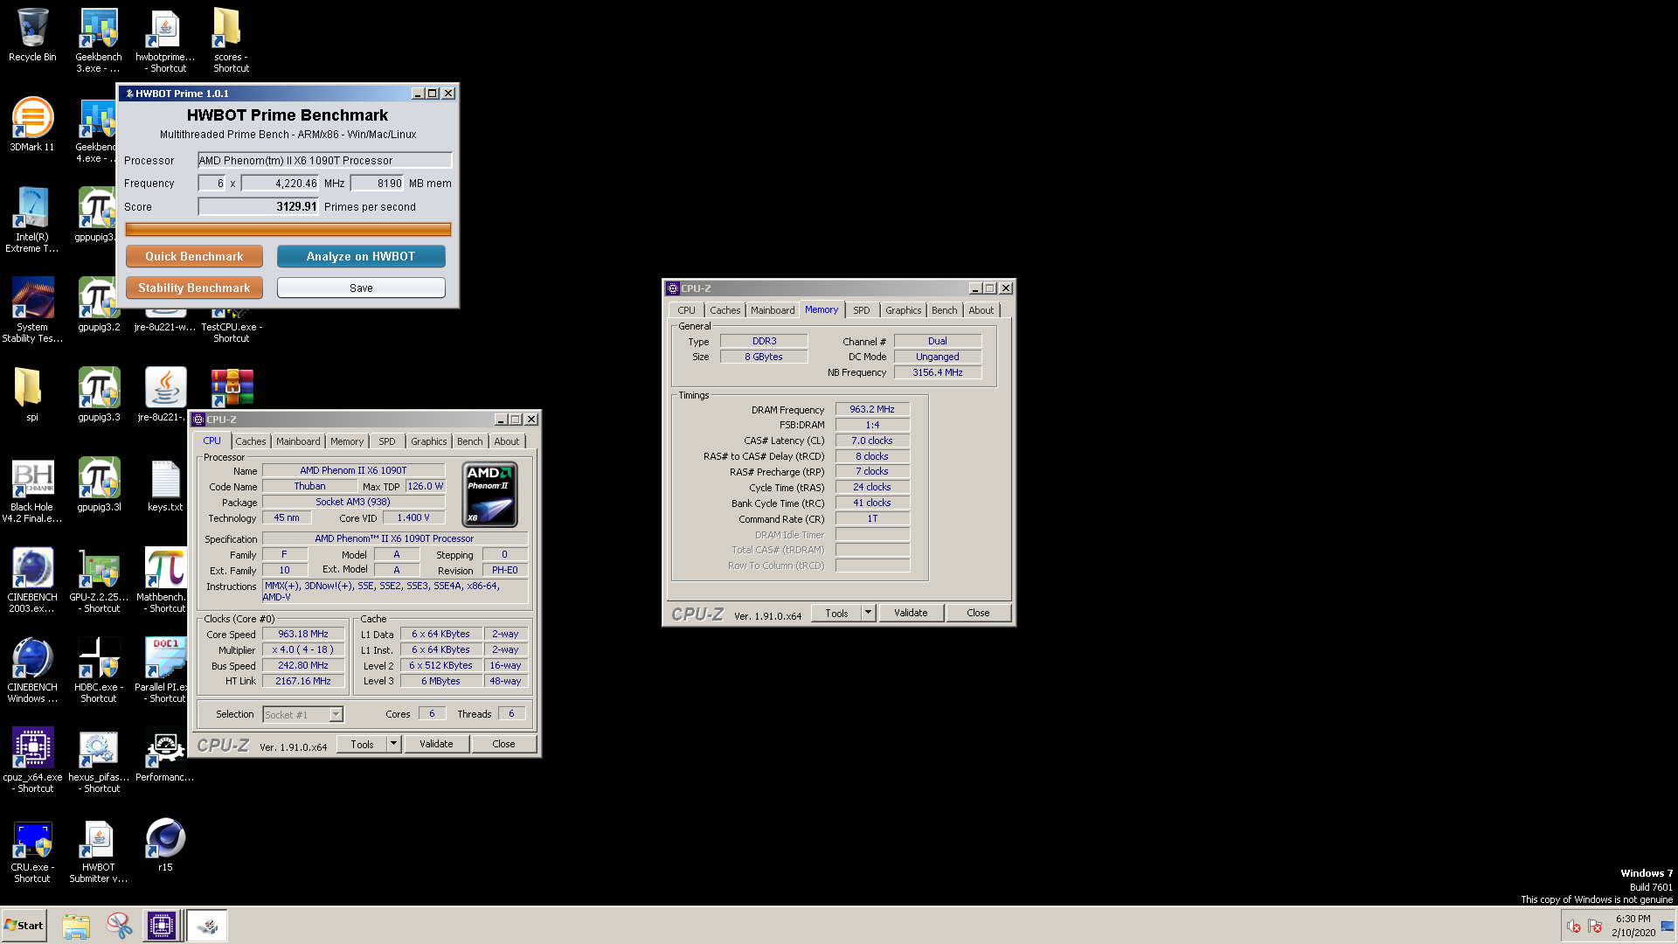This screenshot has height=944, width=1678.
Task: Open the WinRAR archive desktop icon
Action: coord(232,387)
